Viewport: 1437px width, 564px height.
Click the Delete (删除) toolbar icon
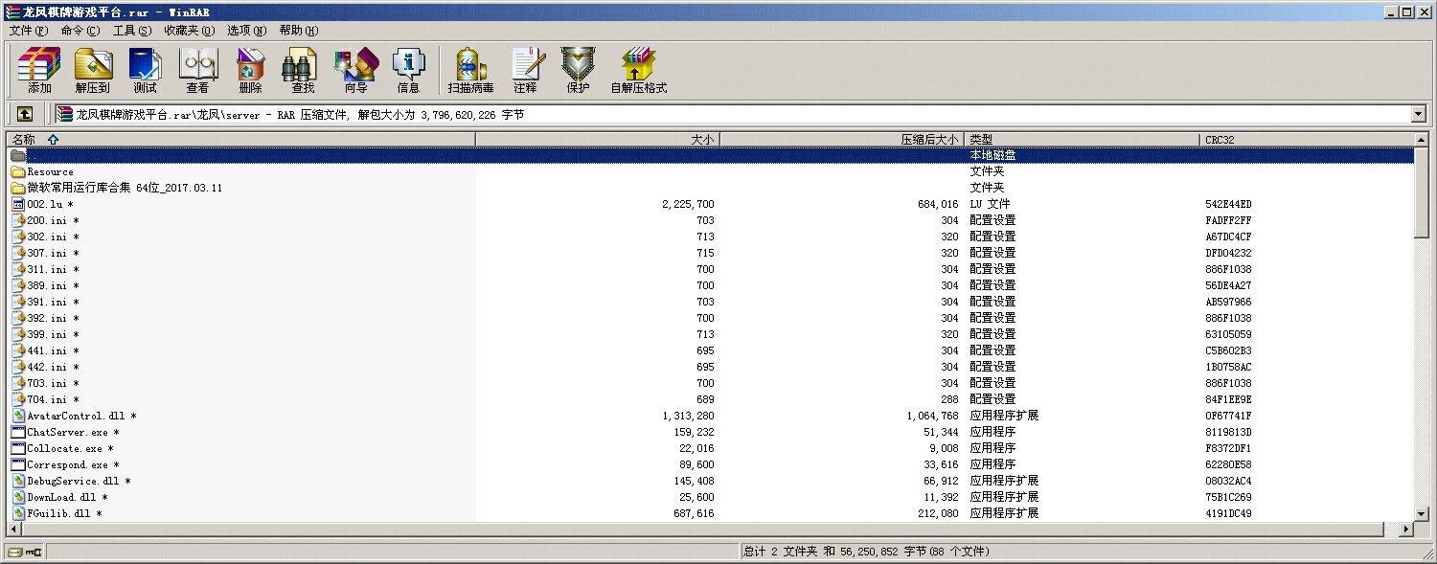[250, 70]
